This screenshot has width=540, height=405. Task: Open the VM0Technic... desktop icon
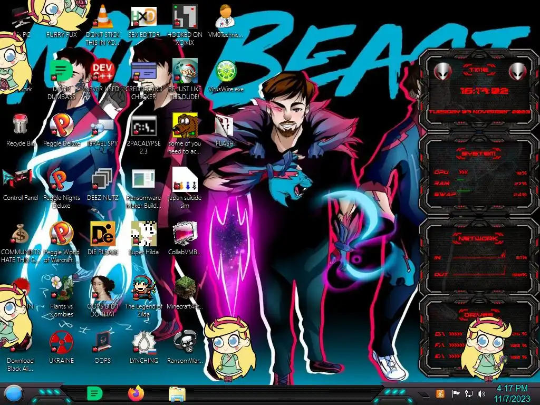pyautogui.click(x=225, y=16)
